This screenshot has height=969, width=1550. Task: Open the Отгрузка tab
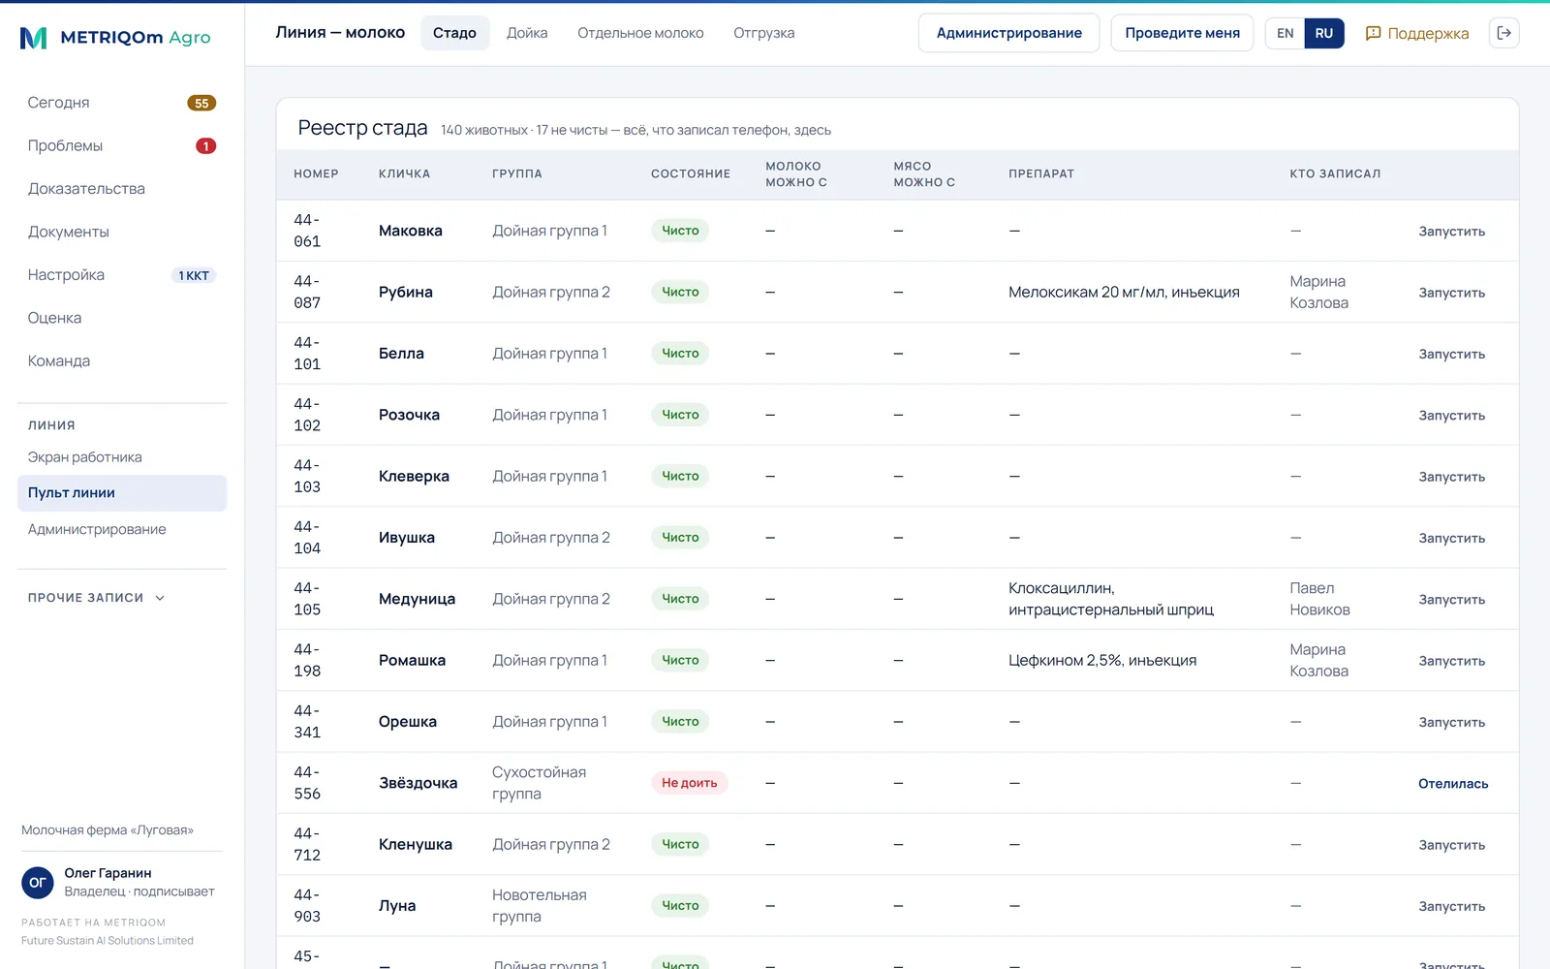click(763, 33)
